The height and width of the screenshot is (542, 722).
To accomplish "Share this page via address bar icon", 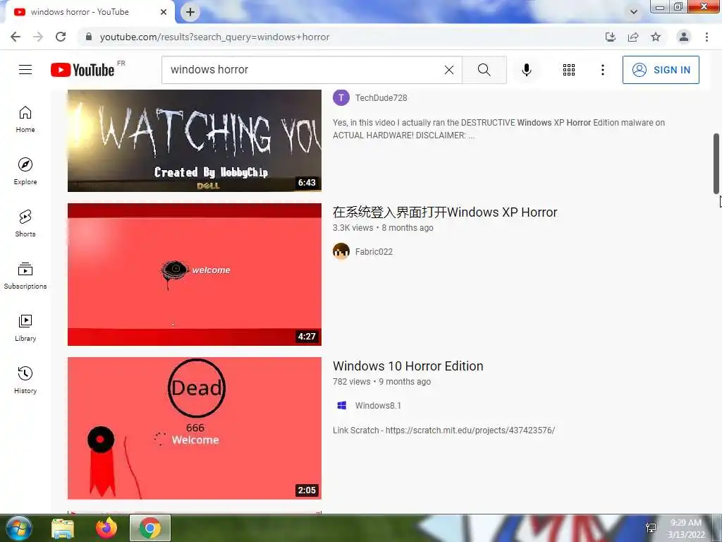I will pyautogui.click(x=633, y=37).
